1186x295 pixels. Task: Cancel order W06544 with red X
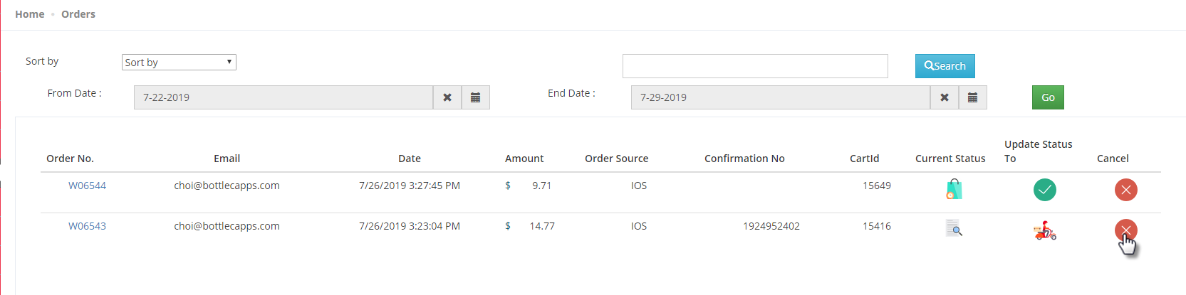(x=1125, y=190)
